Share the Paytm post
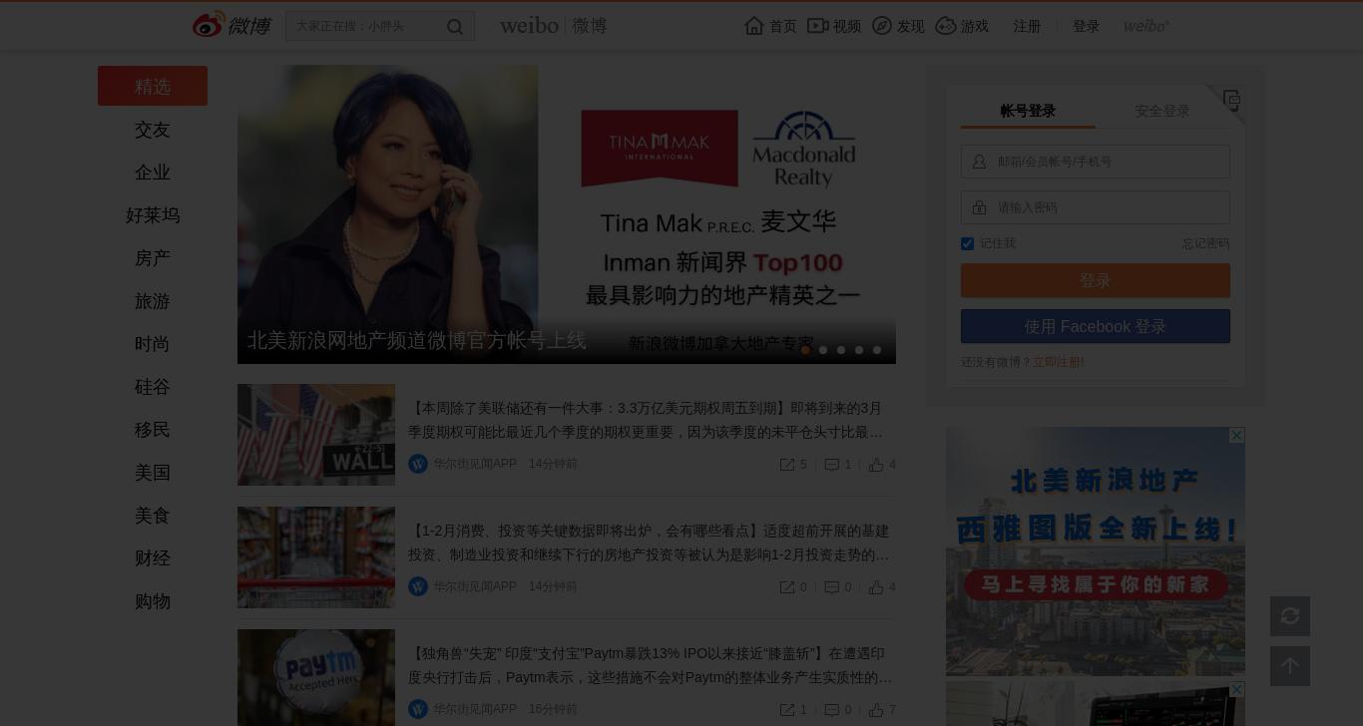 [793, 710]
